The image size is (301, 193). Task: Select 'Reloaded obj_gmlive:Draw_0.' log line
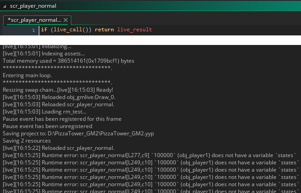[x=59, y=97]
